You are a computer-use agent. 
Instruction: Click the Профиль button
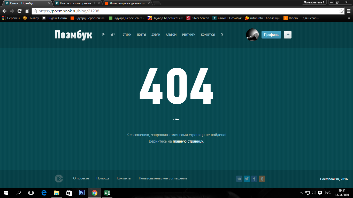(x=271, y=35)
